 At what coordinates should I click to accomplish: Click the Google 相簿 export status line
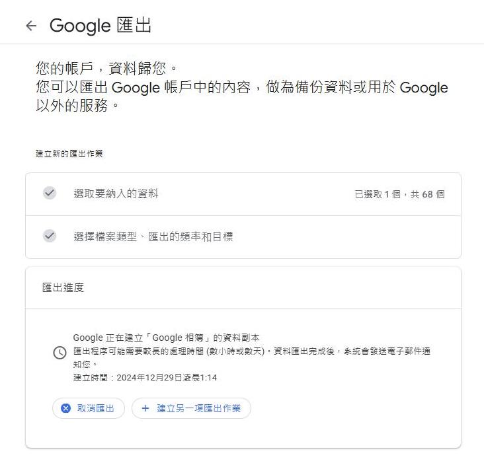click(x=166, y=338)
